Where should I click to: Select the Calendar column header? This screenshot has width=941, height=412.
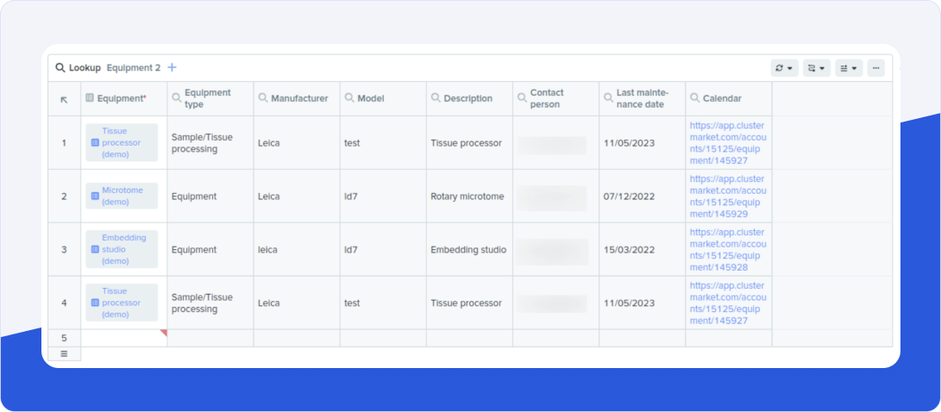(729, 98)
